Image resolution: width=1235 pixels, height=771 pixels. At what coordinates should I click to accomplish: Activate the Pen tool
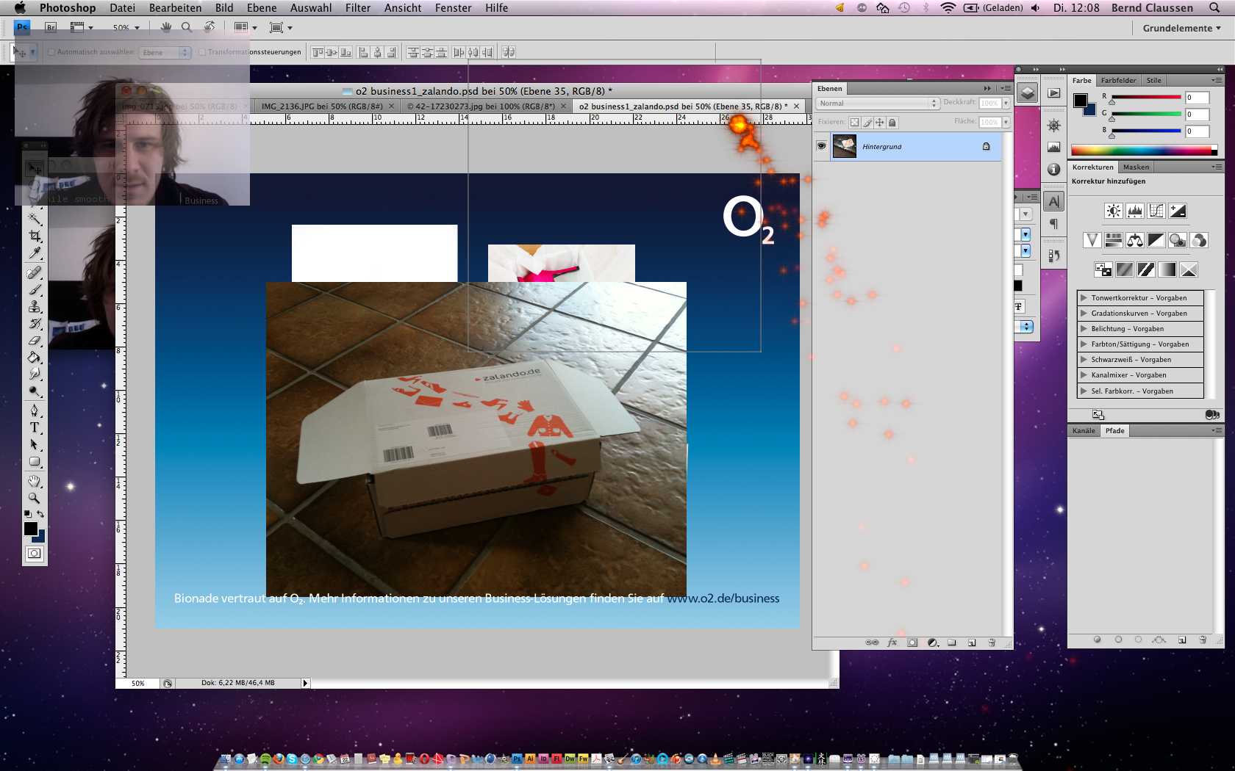[35, 410]
